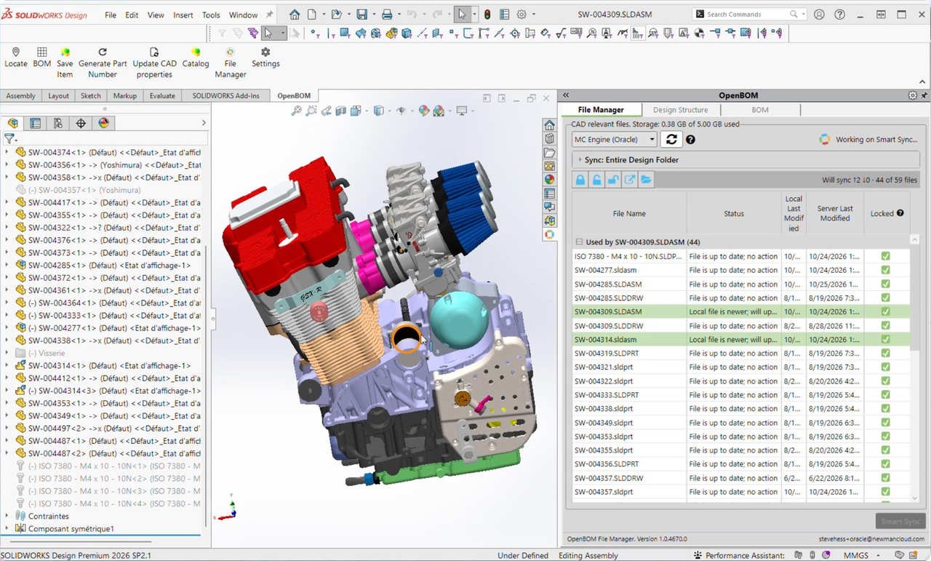The image size is (931, 561).
Task: Click the black help question mark icon
Action: [x=690, y=140]
